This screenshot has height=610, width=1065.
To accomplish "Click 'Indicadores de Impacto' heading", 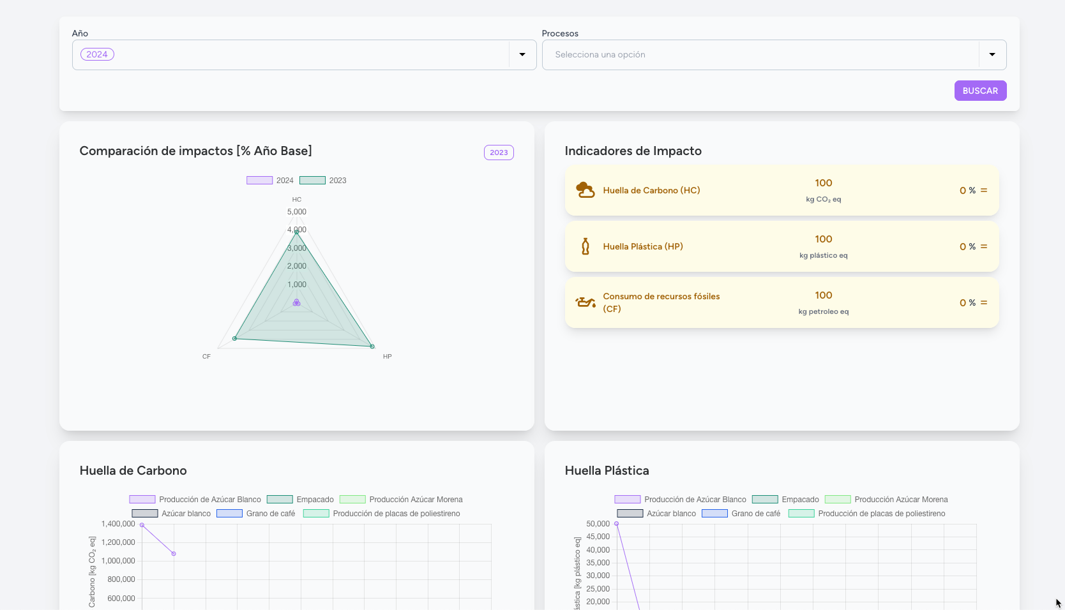I will pyautogui.click(x=633, y=151).
